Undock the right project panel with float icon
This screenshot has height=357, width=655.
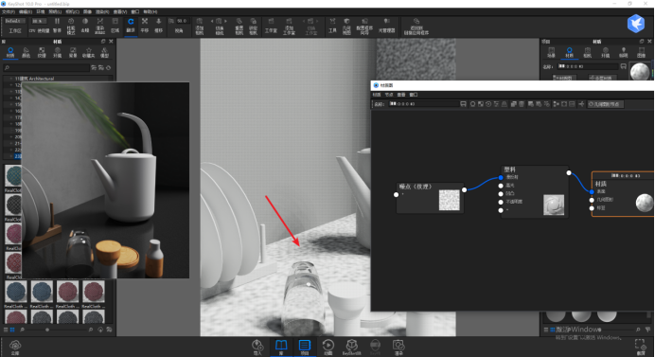click(642, 42)
